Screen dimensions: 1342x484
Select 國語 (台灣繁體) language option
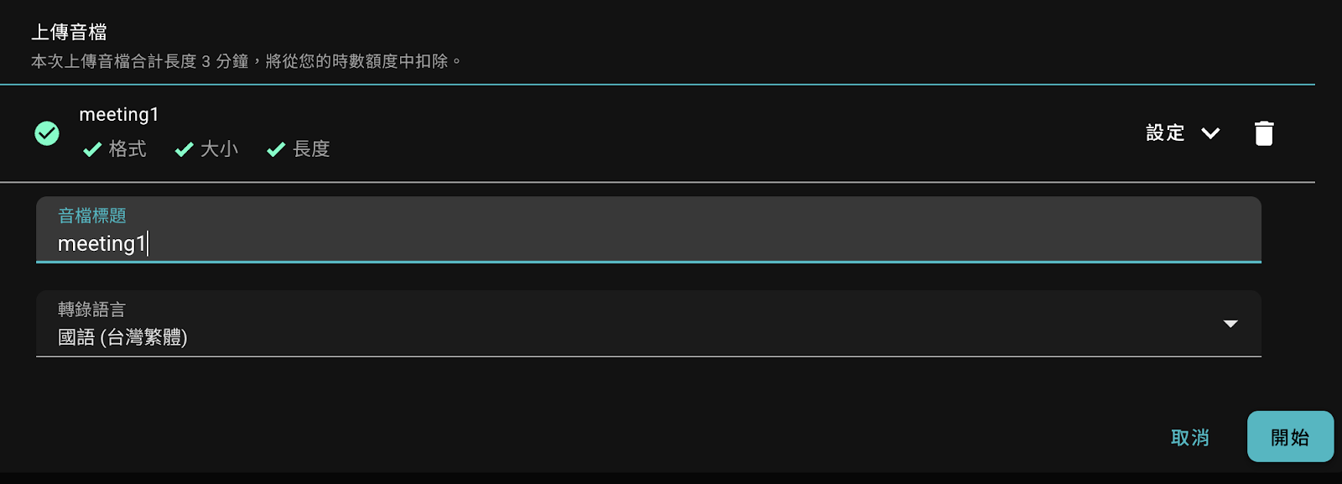123,339
